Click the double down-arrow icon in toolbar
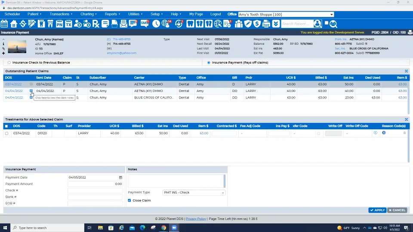Viewport: 413px width, 232px height. pos(275,24)
